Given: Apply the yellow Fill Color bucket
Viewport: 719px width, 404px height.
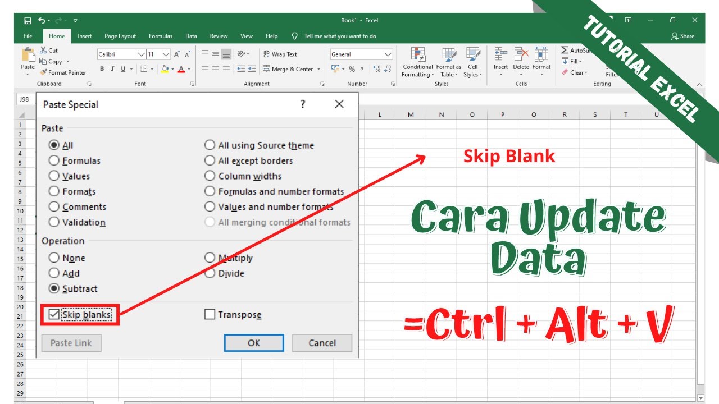Looking at the screenshot, I should tap(165, 69).
